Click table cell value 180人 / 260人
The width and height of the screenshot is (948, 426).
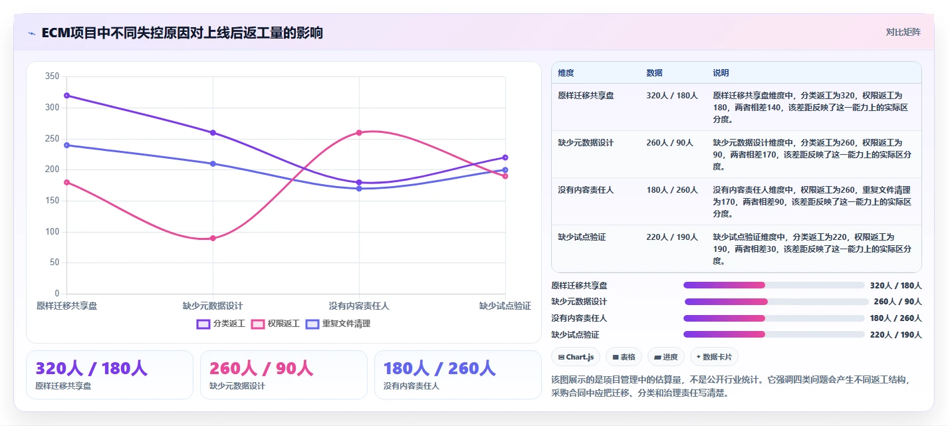[672, 190]
